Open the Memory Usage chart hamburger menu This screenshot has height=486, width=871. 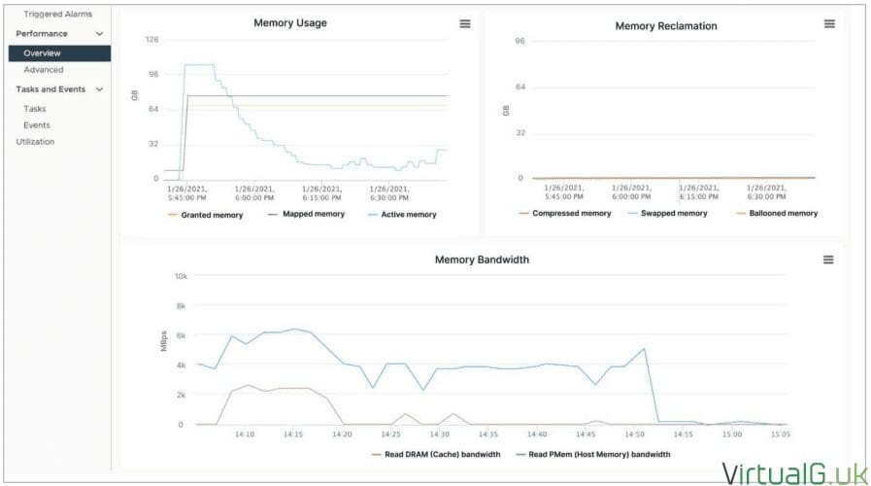pyautogui.click(x=465, y=23)
